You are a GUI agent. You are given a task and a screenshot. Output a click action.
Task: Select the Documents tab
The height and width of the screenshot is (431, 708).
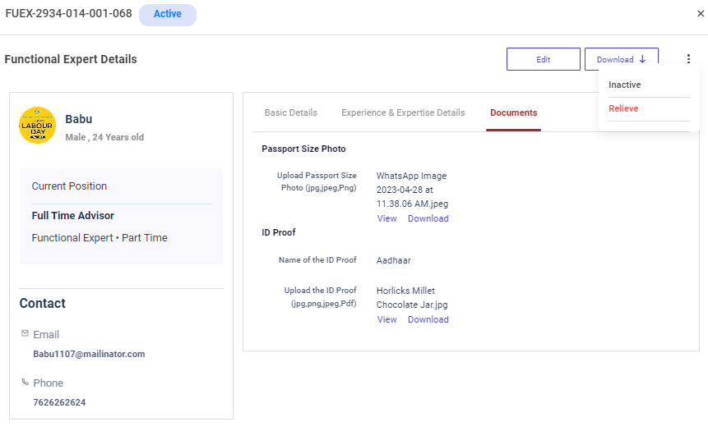[x=513, y=112]
